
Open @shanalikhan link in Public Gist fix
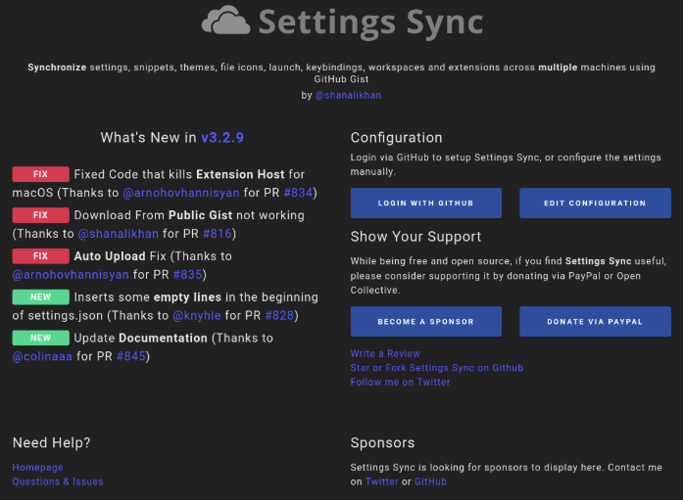pyautogui.click(x=118, y=234)
